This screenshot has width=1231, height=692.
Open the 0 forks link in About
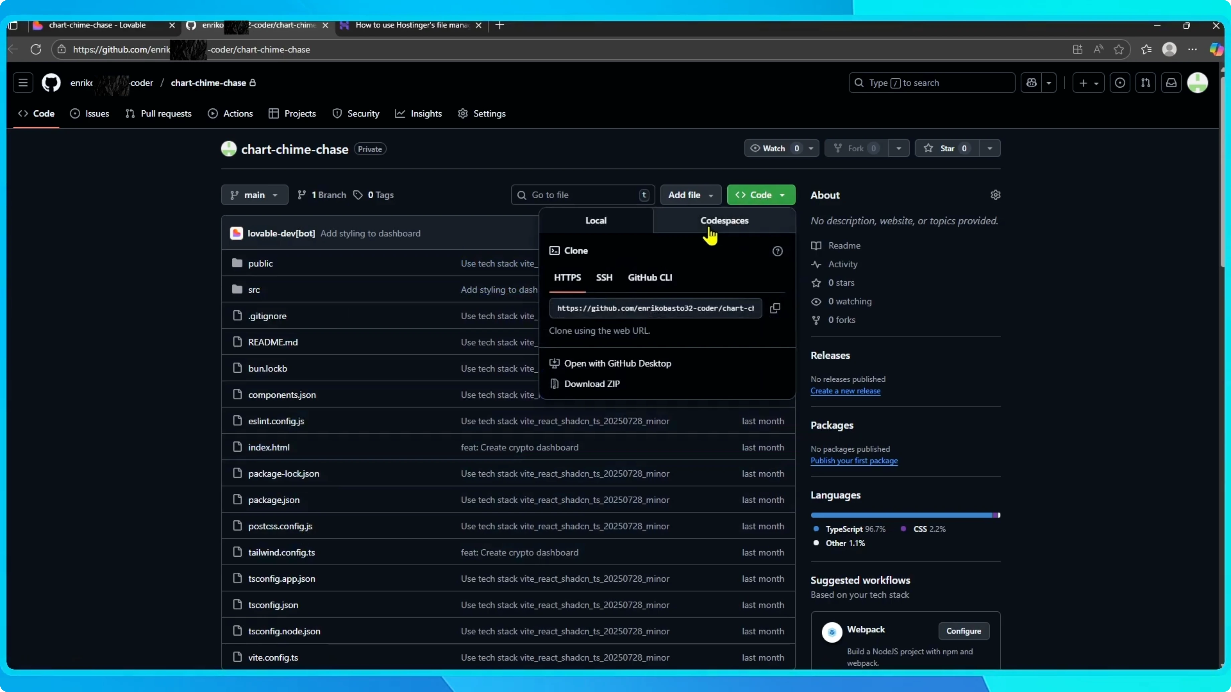click(833, 320)
